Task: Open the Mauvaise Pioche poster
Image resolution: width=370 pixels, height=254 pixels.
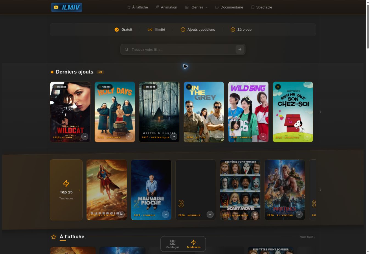Action: point(151,190)
